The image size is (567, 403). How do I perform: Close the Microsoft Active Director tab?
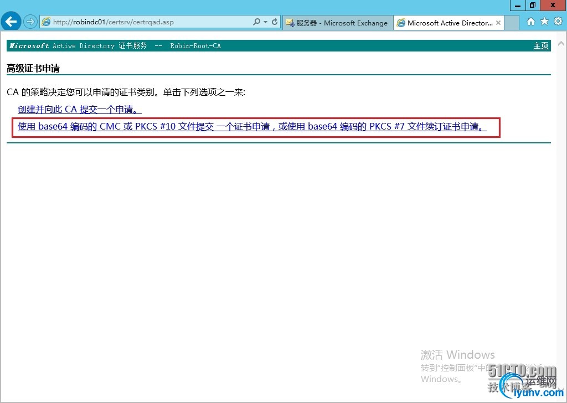pyautogui.click(x=498, y=23)
